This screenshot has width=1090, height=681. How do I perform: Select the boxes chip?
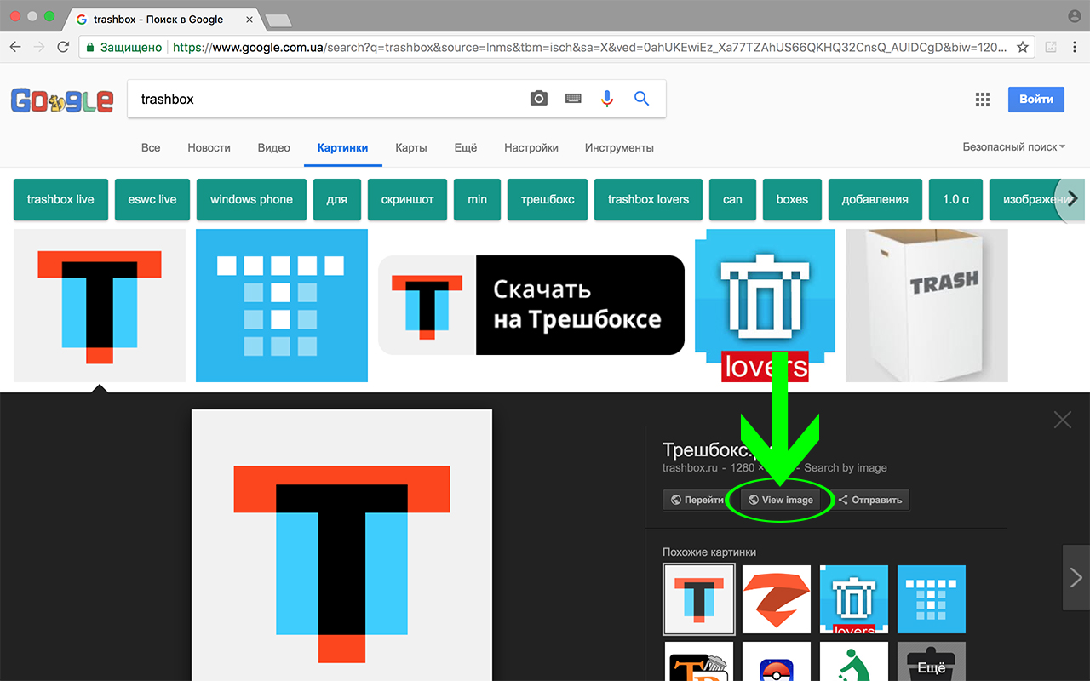point(792,199)
